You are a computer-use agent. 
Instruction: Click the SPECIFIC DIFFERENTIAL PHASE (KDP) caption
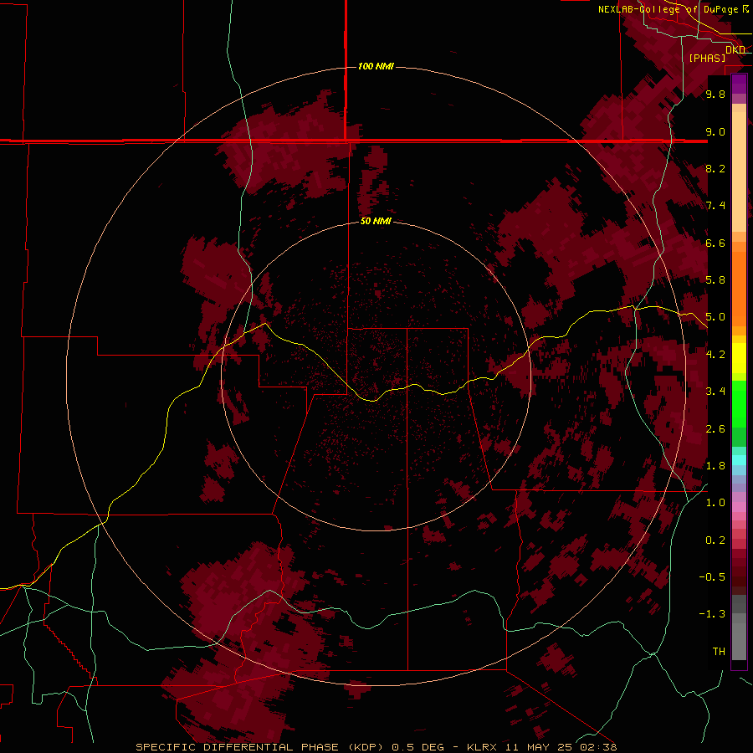[259, 747]
